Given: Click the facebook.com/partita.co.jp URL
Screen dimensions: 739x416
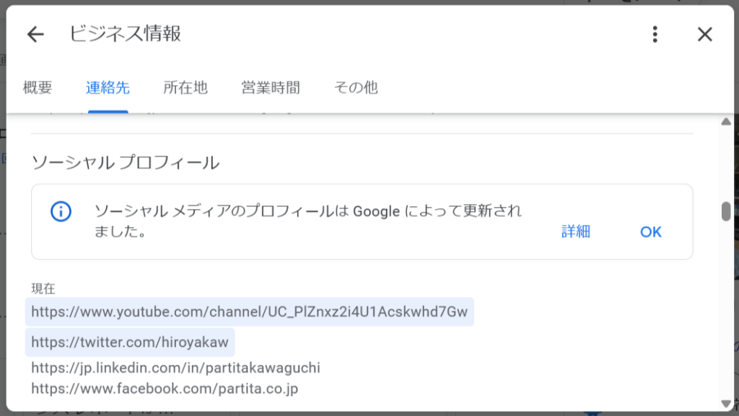Looking at the screenshot, I should point(165,389).
